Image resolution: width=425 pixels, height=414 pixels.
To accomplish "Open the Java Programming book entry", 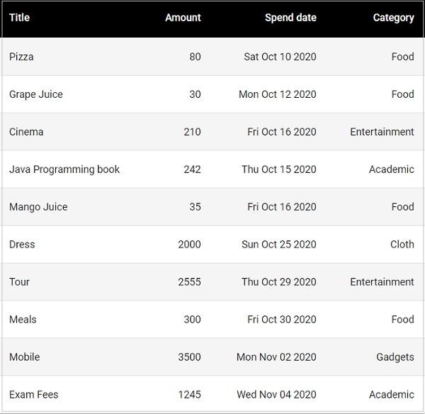I will [64, 169].
